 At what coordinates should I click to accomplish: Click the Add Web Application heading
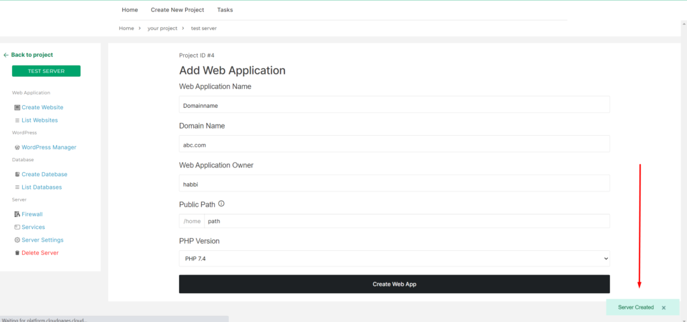point(232,70)
